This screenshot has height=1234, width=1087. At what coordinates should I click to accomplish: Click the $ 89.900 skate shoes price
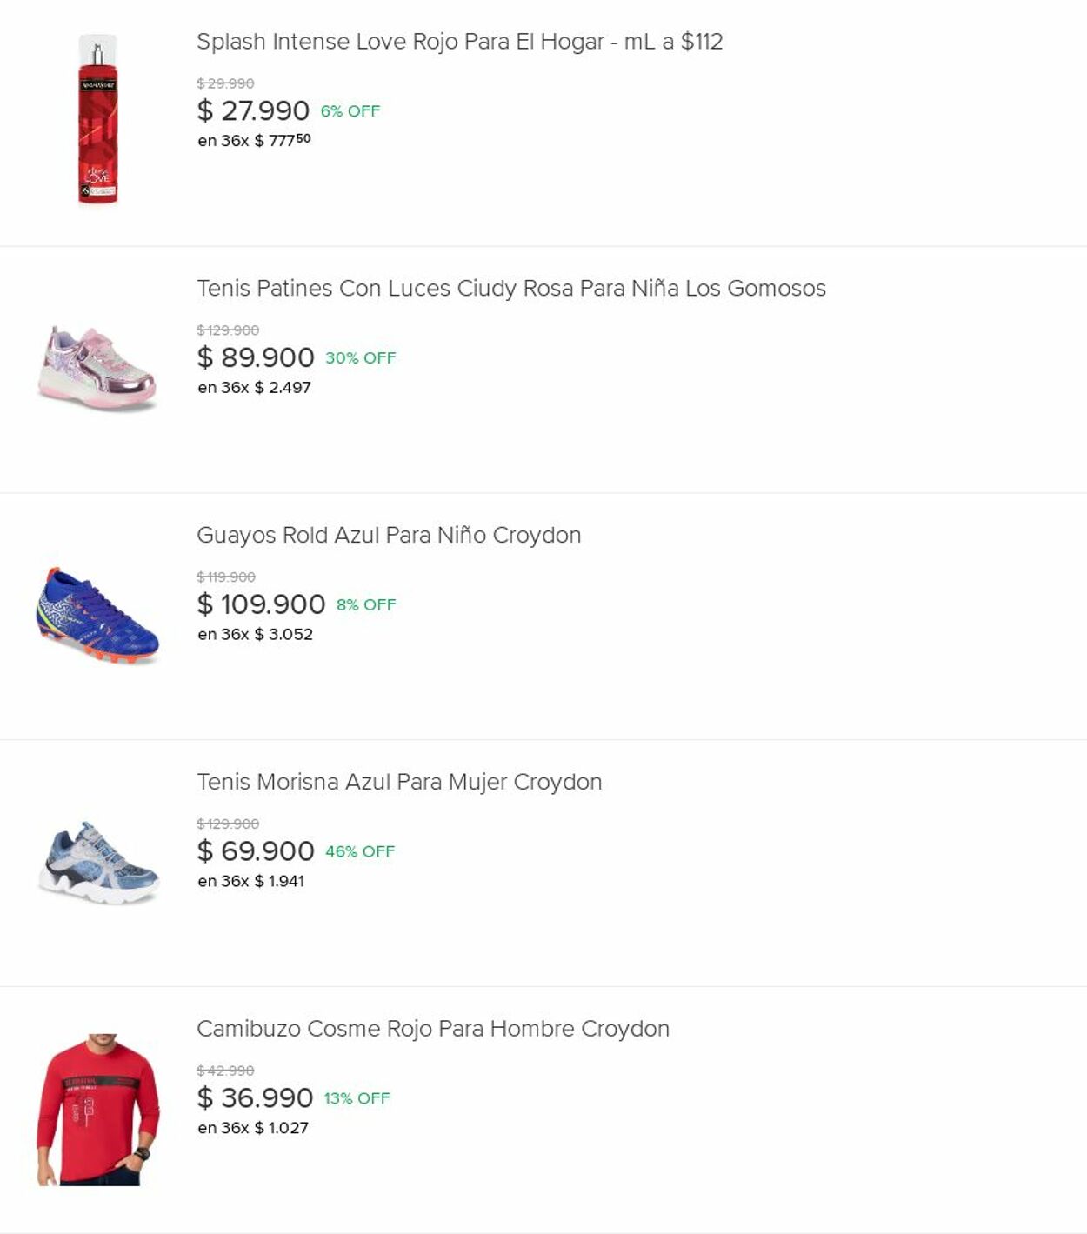pos(255,358)
